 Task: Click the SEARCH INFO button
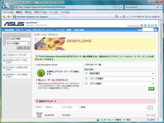point(23,48)
